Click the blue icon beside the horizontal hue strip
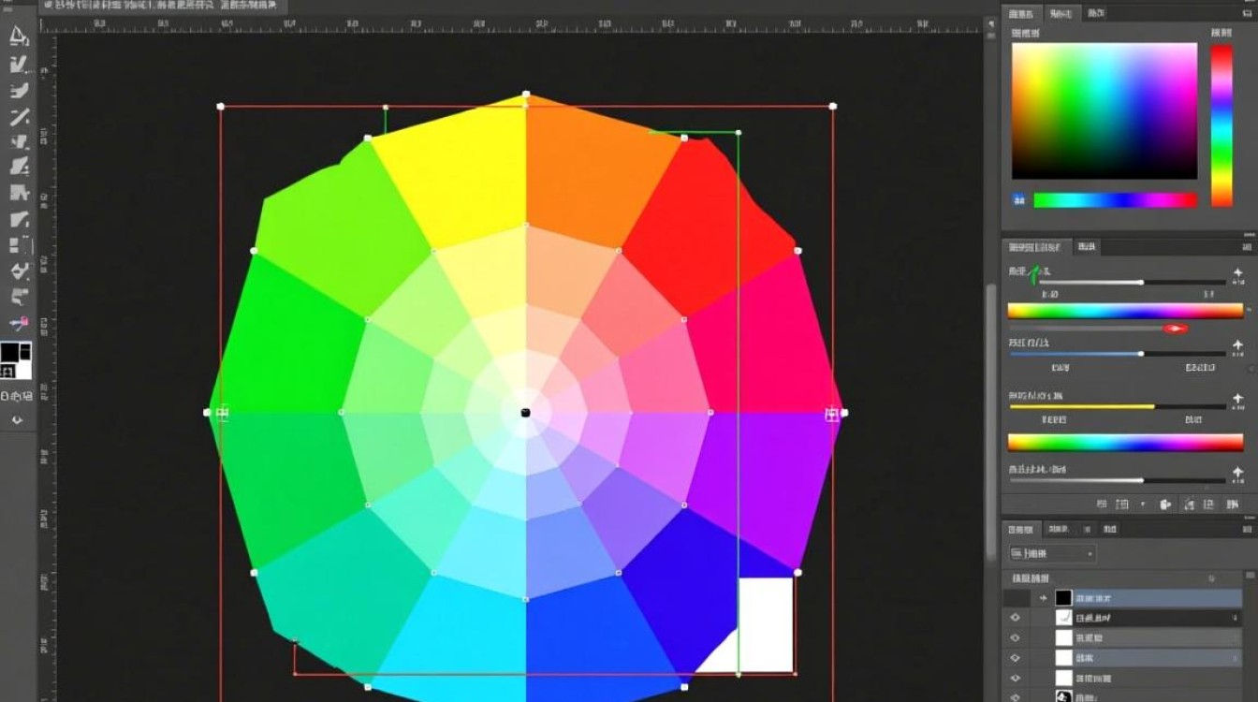1258x702 pixels. click(x=1018, y=199)
